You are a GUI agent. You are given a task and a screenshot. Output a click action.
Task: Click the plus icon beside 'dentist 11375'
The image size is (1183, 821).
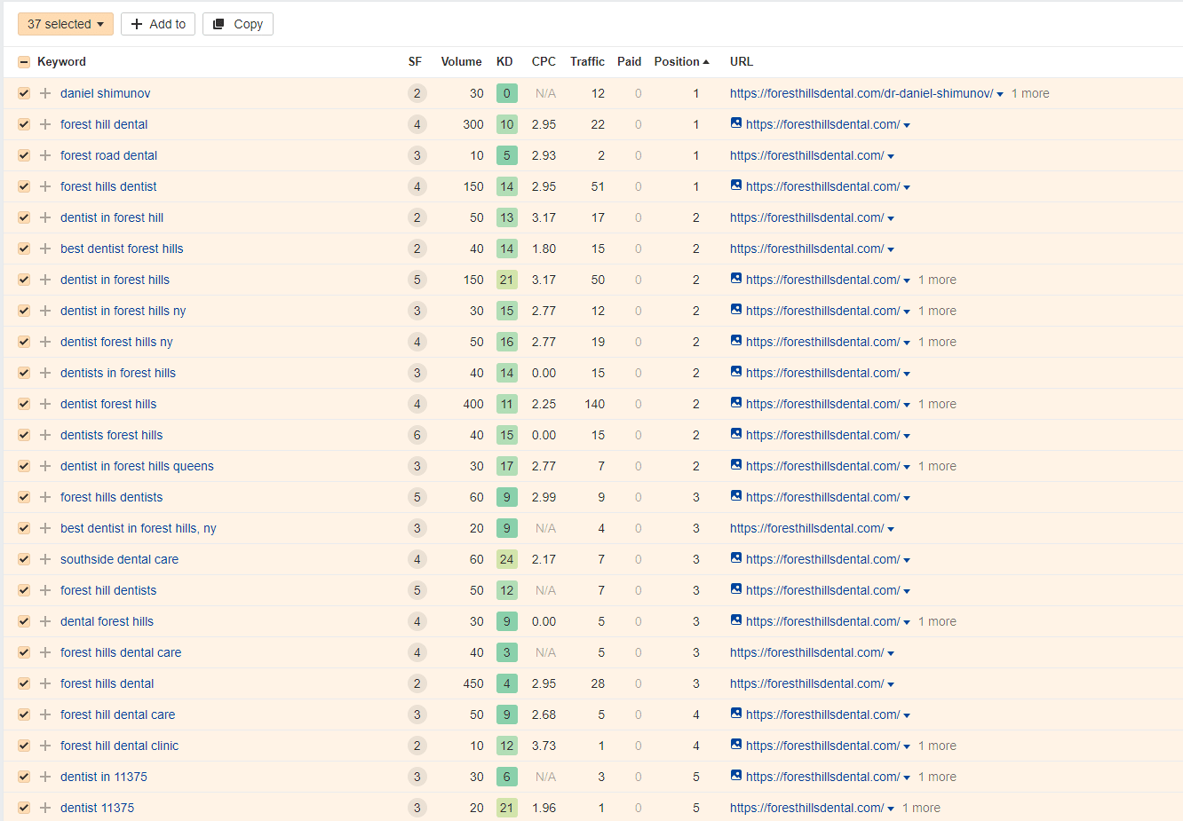(x=45, y=808)
